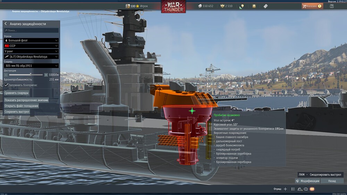Image resolution: width=347 pixels, height=195 pixels.
Task: Click the Отряд: squad label
Action: pyautogui.click(x=278, y=189)
